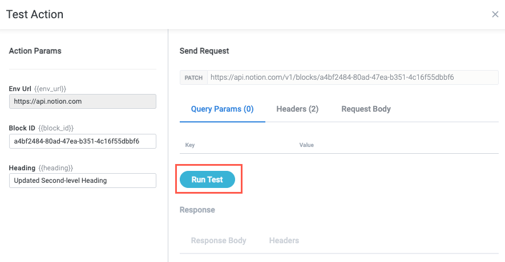
Task: Click the {{block_id}} variable label
Action: click(55, 128)
